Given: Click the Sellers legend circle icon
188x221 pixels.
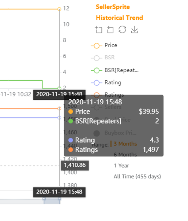Looking at the screenshot, I should [x=97, y=107].
